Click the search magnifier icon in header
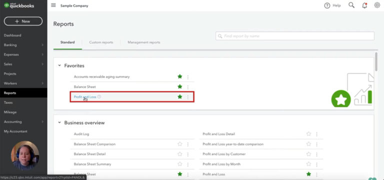 351,5
